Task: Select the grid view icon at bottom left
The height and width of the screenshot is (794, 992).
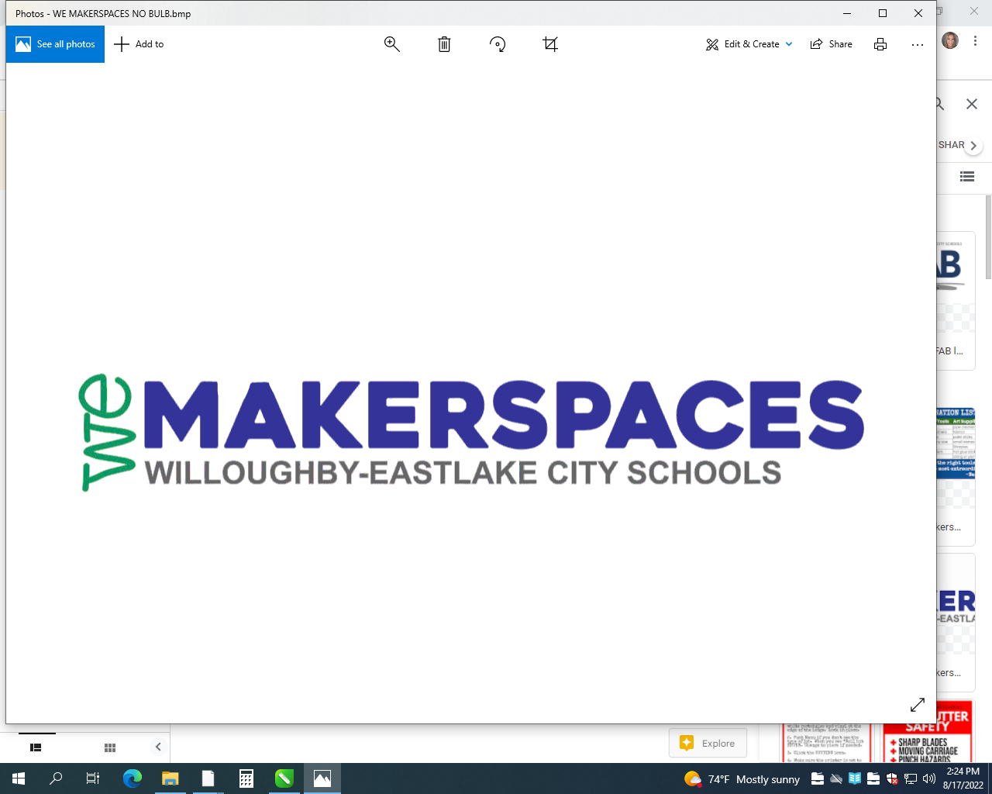Action: [x=110, y=747]
